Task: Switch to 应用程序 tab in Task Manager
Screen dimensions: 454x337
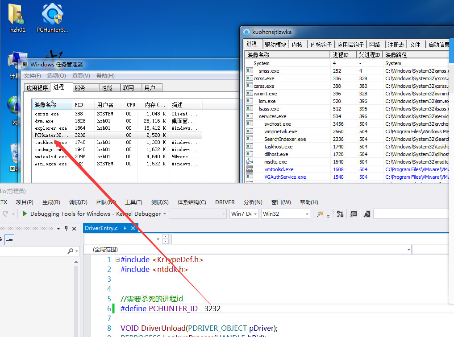Action: 37,88
